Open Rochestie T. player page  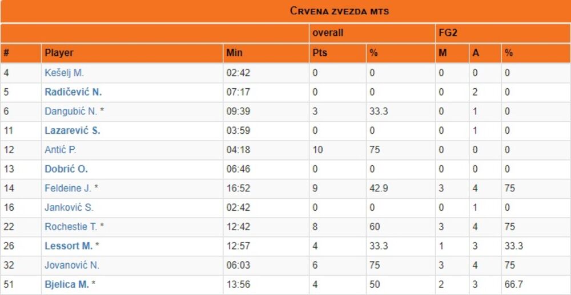71,227
